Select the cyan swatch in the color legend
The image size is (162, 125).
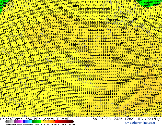31,122
